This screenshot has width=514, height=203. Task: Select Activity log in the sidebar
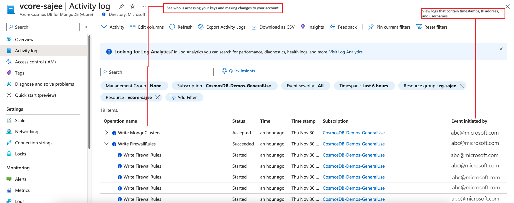point(44,51)
